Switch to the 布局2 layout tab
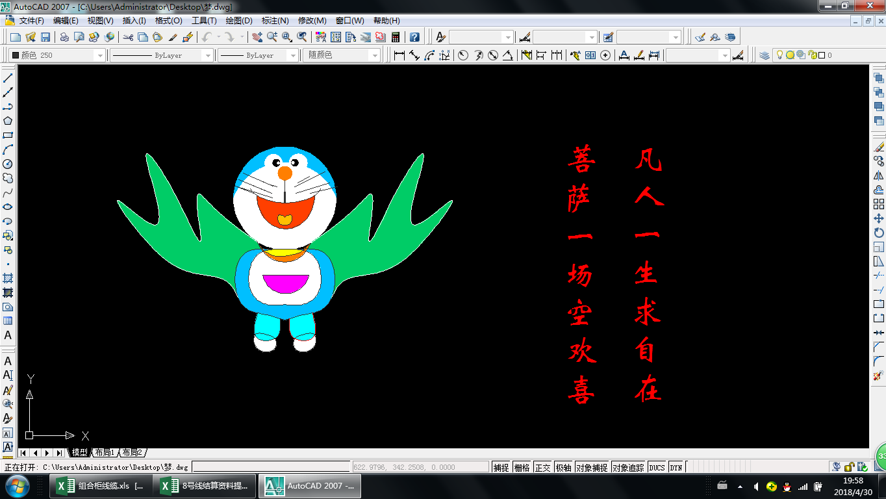 [x=132, y=453]
